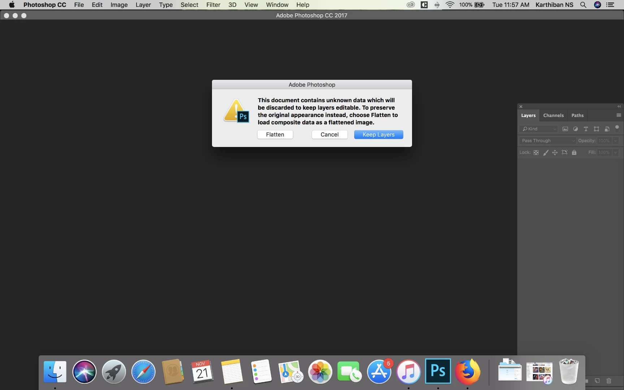Click the Tue 11:57 AM clock

tap(511, 5)
